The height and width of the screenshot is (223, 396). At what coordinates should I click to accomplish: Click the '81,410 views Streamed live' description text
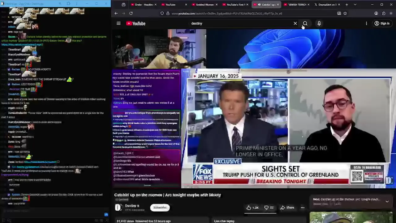144,221
